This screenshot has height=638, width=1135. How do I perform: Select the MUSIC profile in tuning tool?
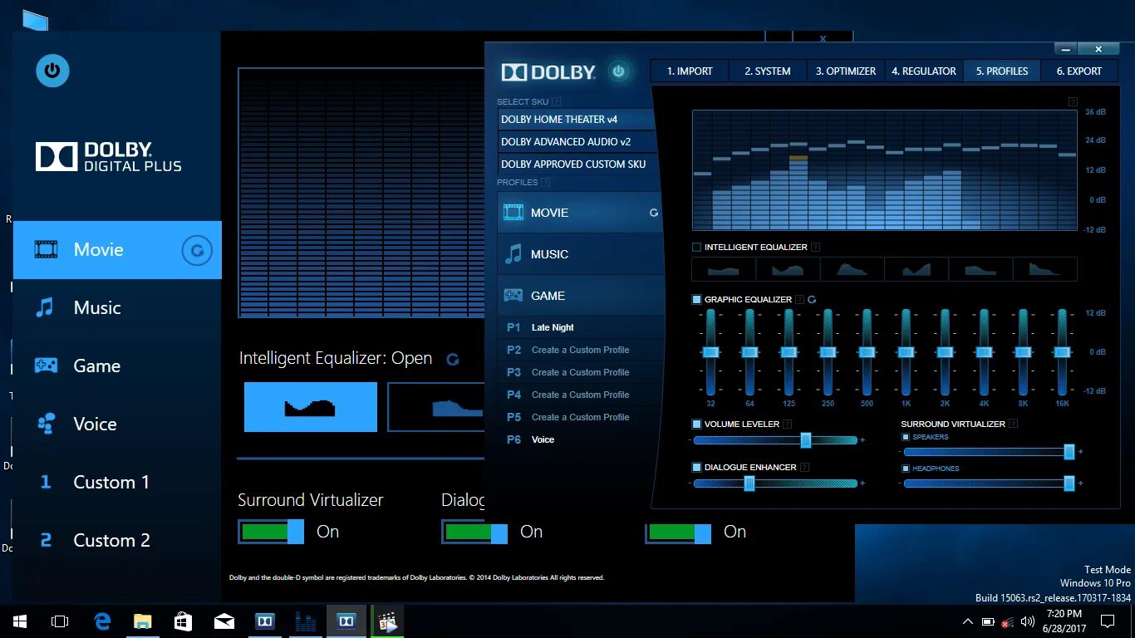(x=580, y=254)
